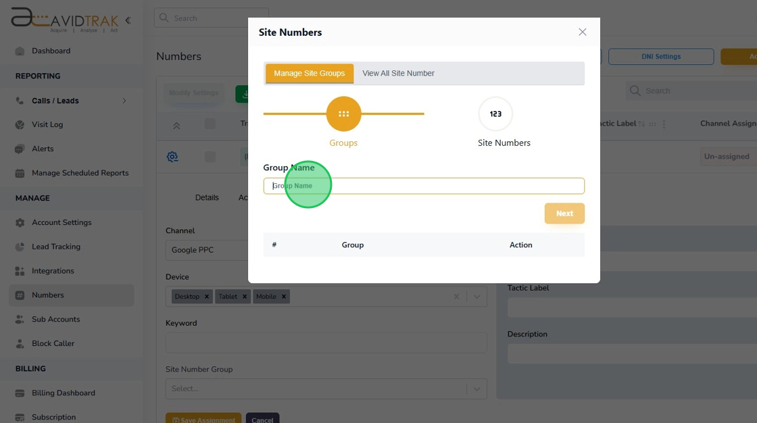757x423 pixels.
Task: Expand the Device dropdown arrow
Action: [477, 297]
